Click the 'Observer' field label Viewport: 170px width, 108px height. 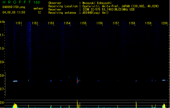pyautogui.click(x=55, y=3)
